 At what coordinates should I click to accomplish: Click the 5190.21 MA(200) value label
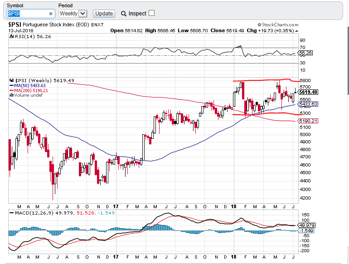coord(308,121)
